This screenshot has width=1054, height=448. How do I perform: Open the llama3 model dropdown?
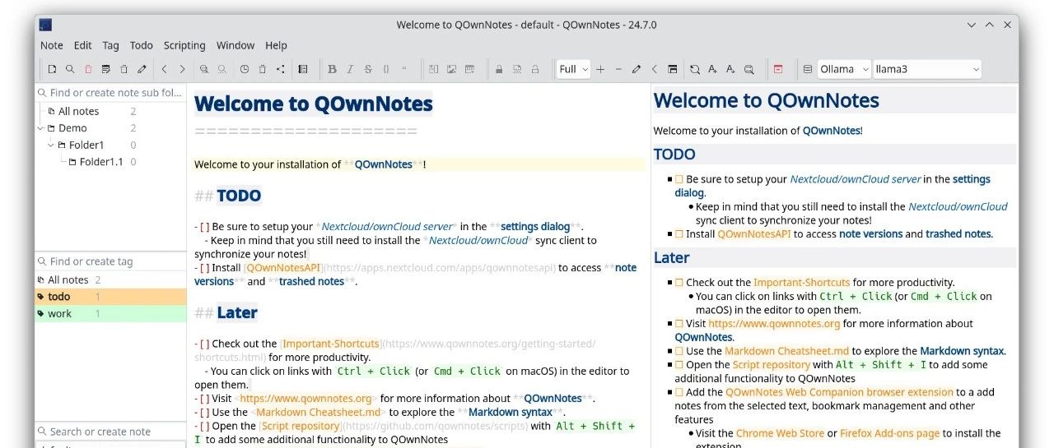pyautogui.click(x=927, y=69)
